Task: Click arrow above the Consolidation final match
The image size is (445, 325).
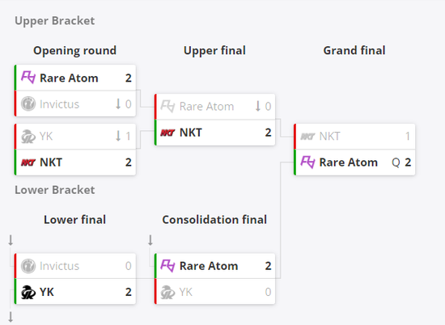Action: tap(150, 240)
